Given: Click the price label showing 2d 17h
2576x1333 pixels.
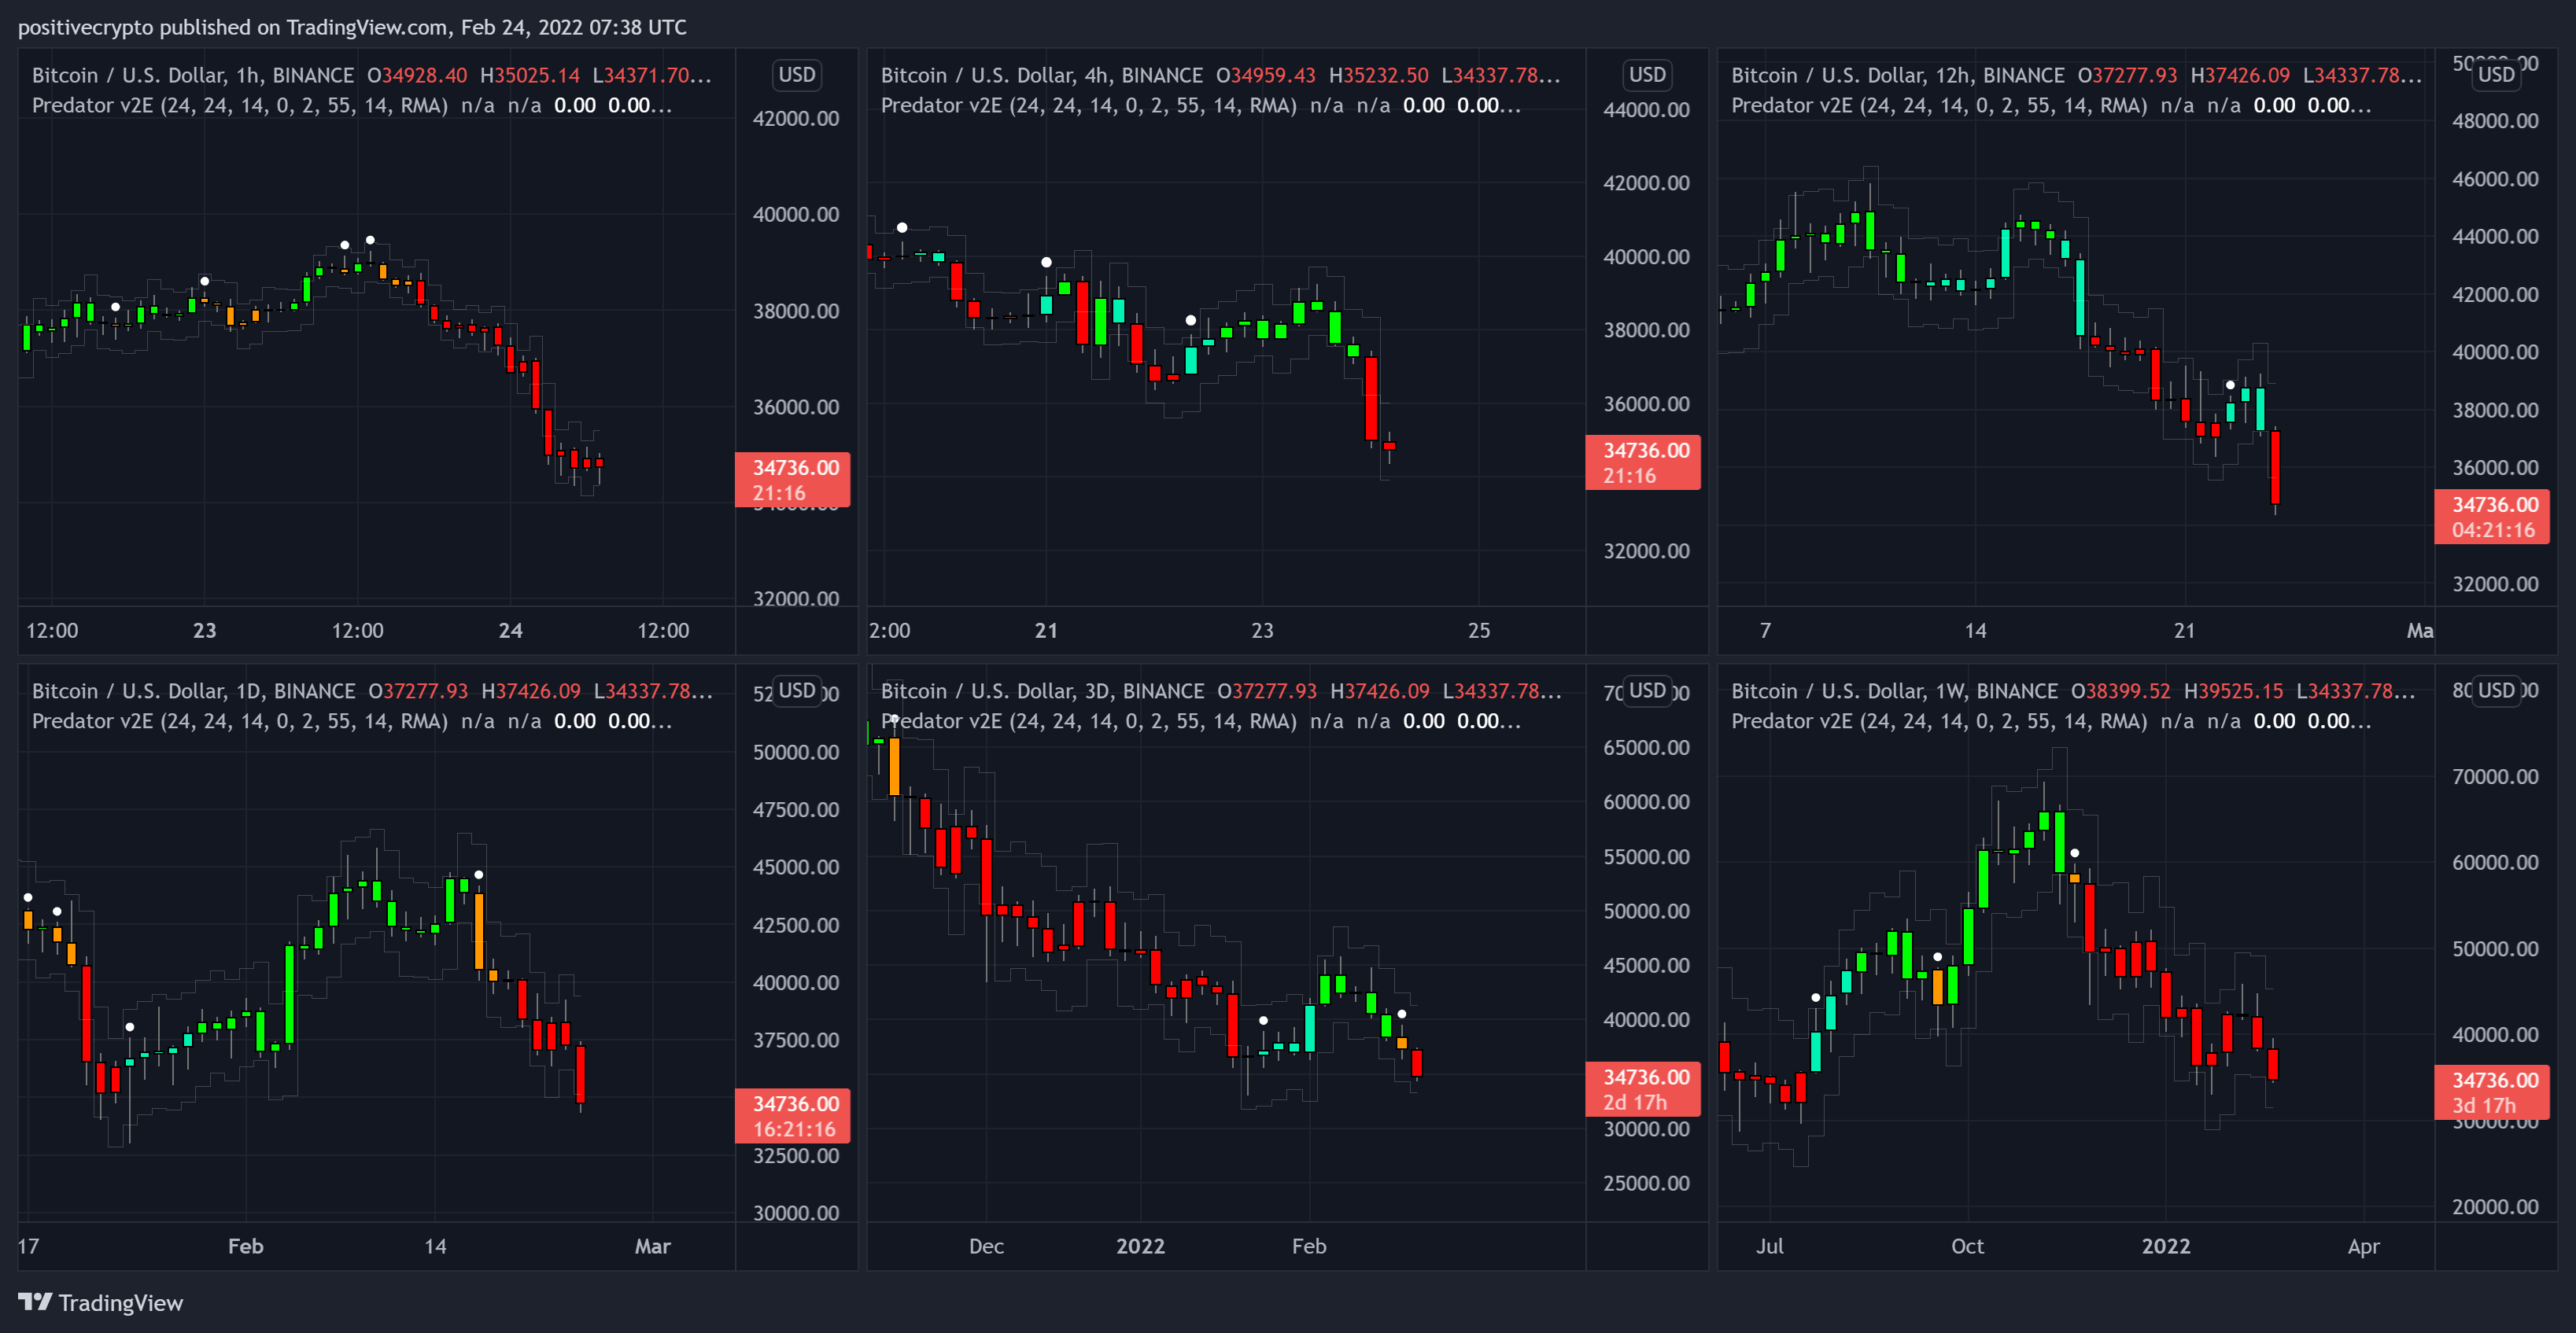Looking at the screenshot, I should 1643,1089.
